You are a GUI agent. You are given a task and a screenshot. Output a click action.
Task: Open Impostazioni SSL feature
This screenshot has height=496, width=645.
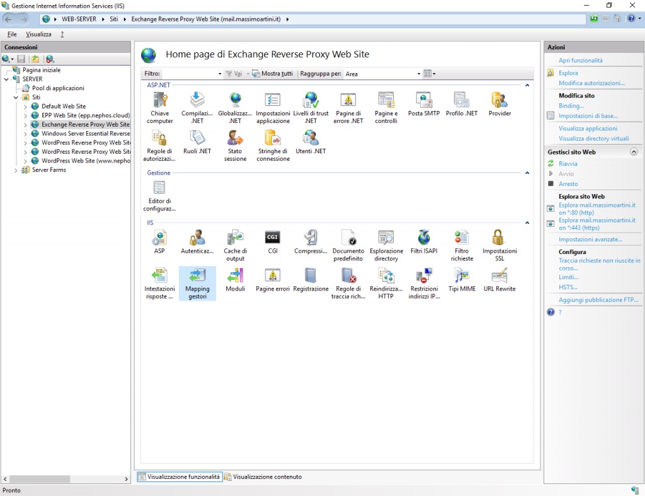(499, 245)
